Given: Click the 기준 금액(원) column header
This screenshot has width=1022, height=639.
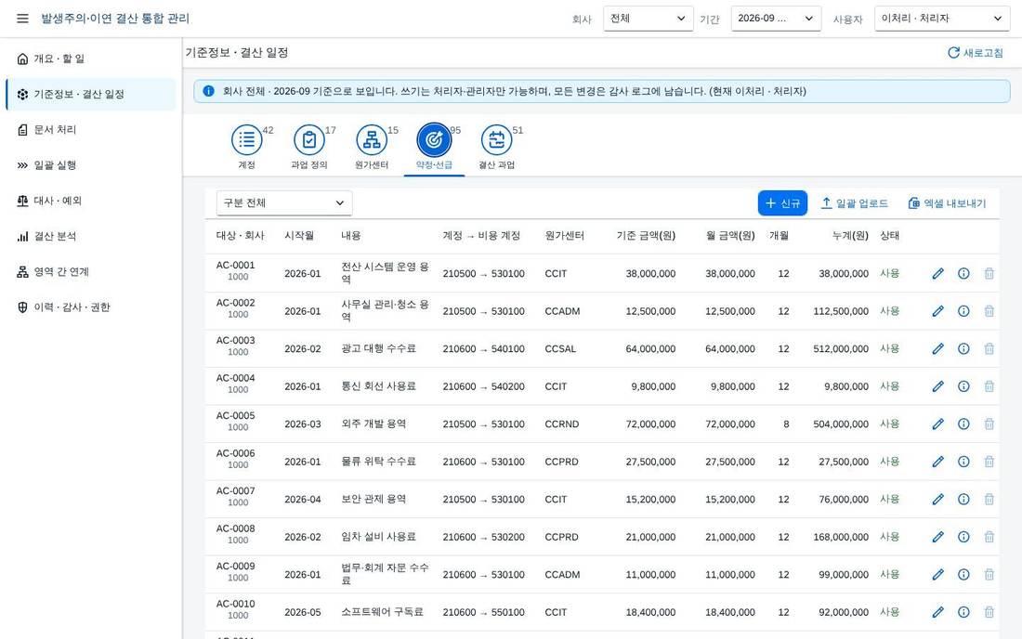Looking at the screenshot, I should tap(646, 236).
